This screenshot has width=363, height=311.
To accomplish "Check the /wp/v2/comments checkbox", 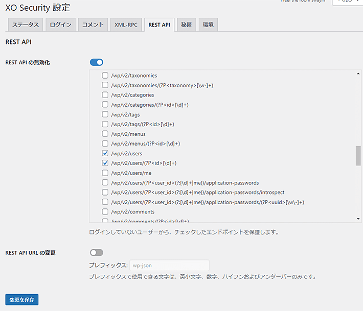I will [x=105, y=212].
